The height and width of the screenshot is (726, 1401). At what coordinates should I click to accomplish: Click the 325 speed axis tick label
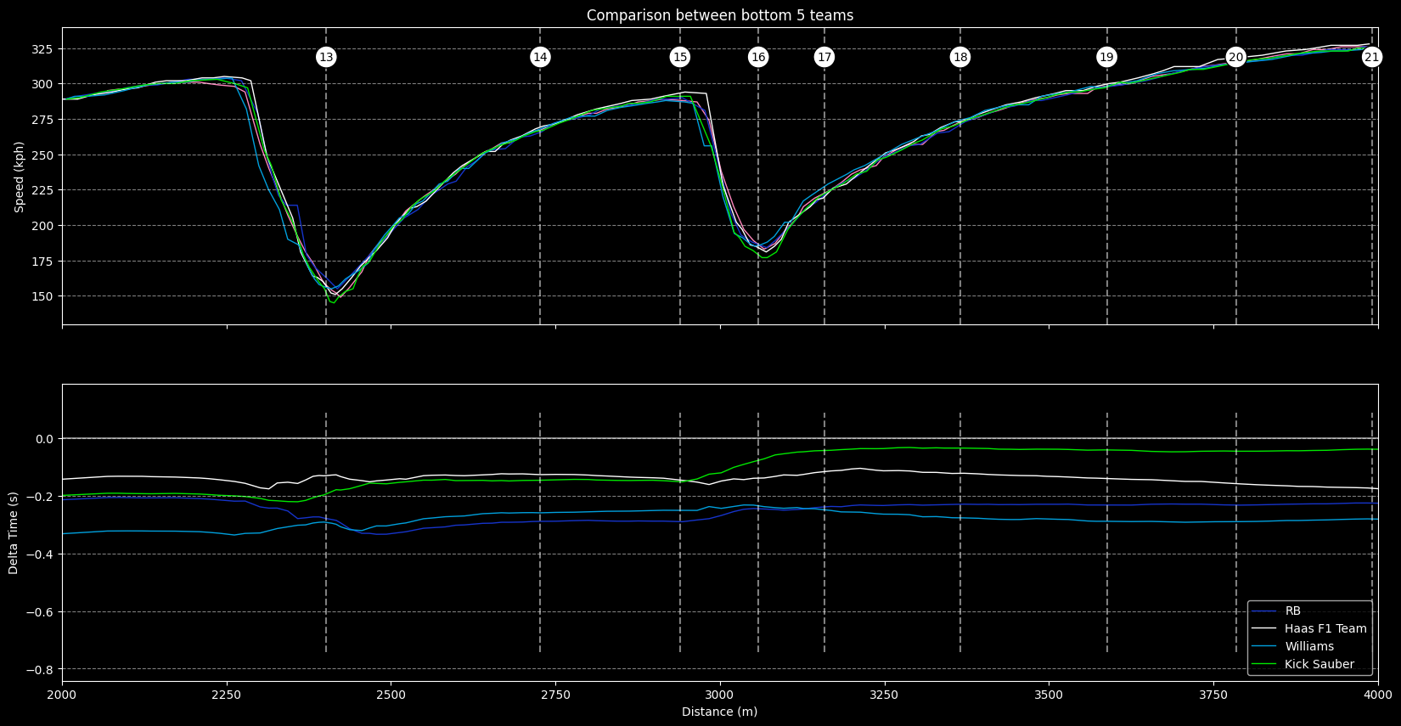click(x=43, y=49)
